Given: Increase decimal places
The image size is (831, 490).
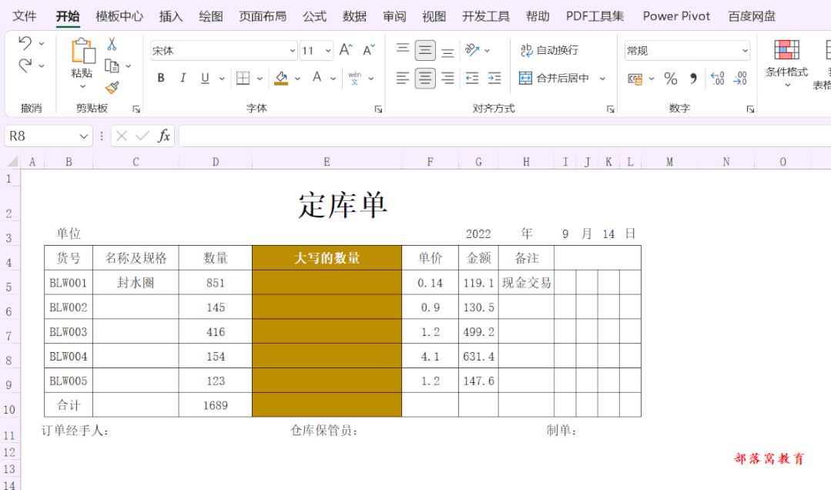Looking at the screenshot, I should (x=718, y=79).
